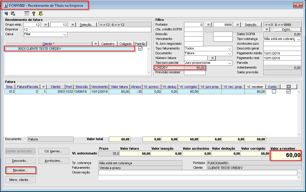Click the Pagamento real date field
The height and width of the screenshot is (192, 306).
coord(282,58)
